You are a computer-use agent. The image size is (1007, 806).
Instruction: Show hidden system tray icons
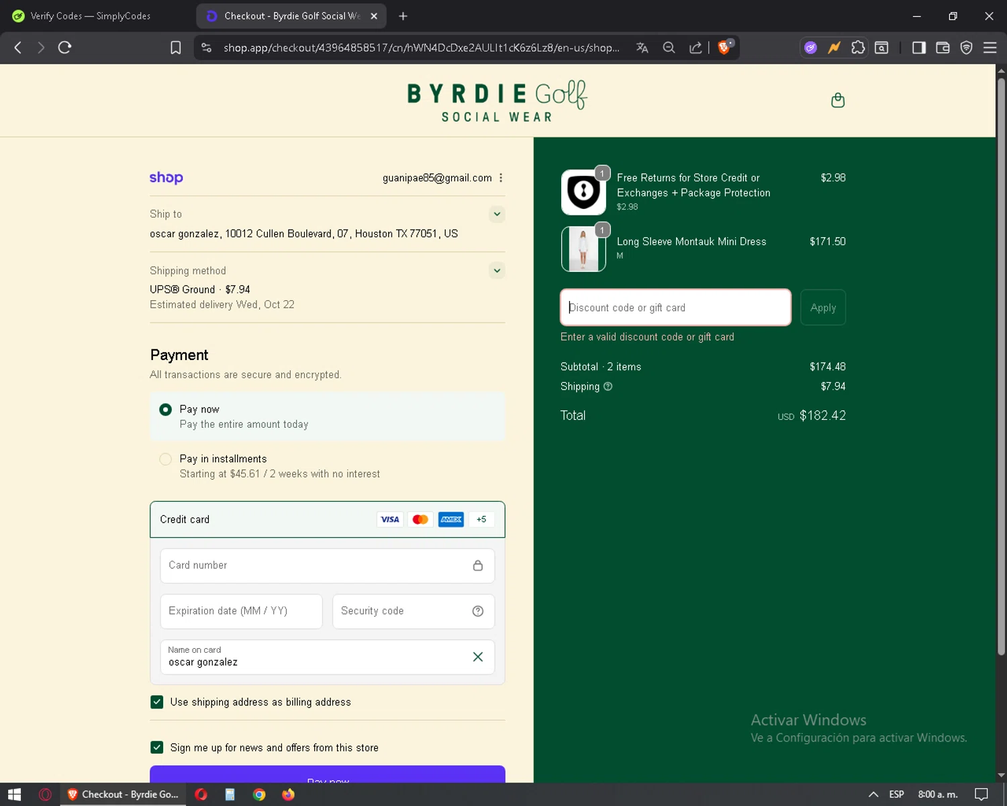[873, 795]
